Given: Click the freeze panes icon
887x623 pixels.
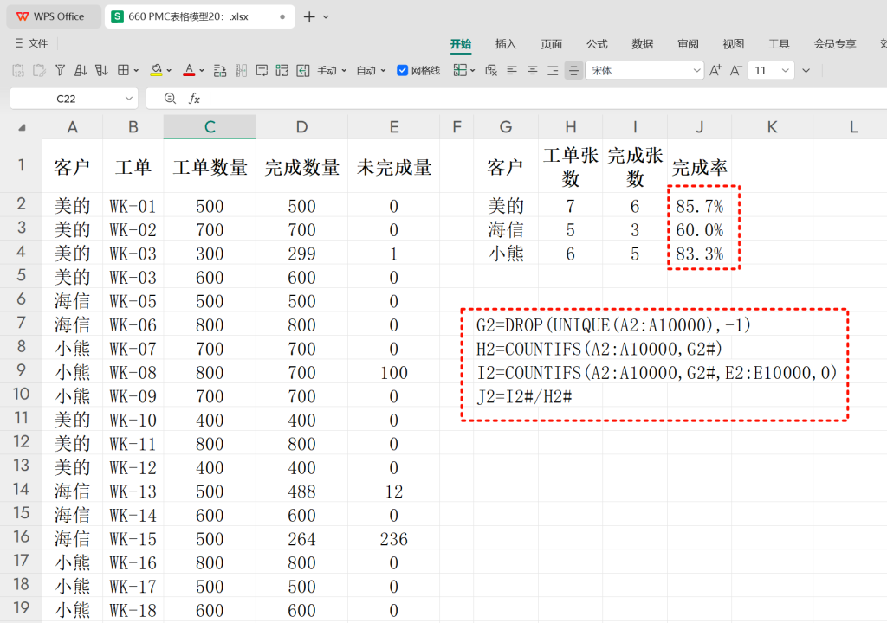Looking at the screenshot, I should [460, 71].
